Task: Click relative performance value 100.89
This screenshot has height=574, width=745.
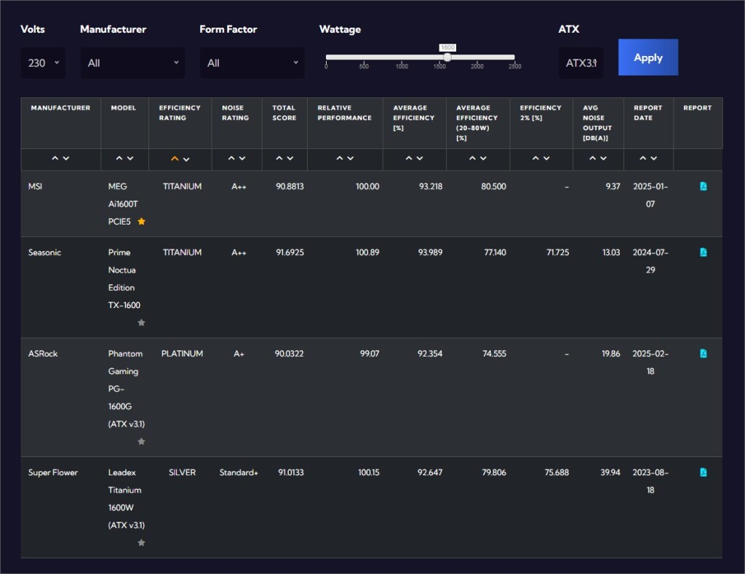Action: 367,252
